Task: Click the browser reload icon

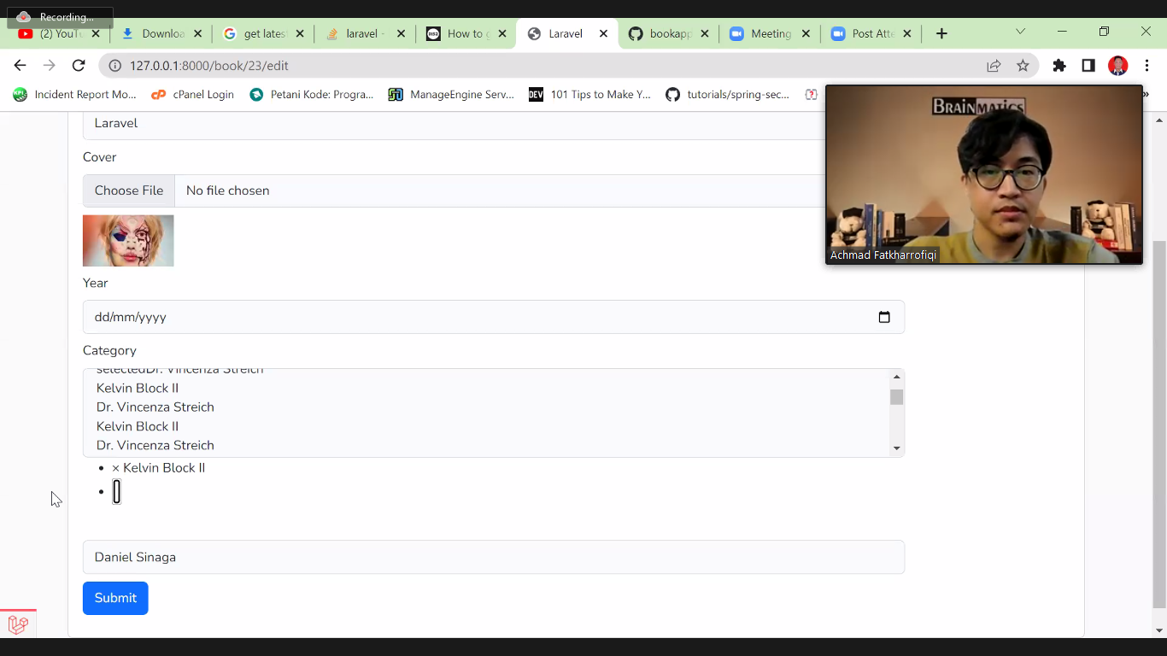Action: (x=79, y=66)
